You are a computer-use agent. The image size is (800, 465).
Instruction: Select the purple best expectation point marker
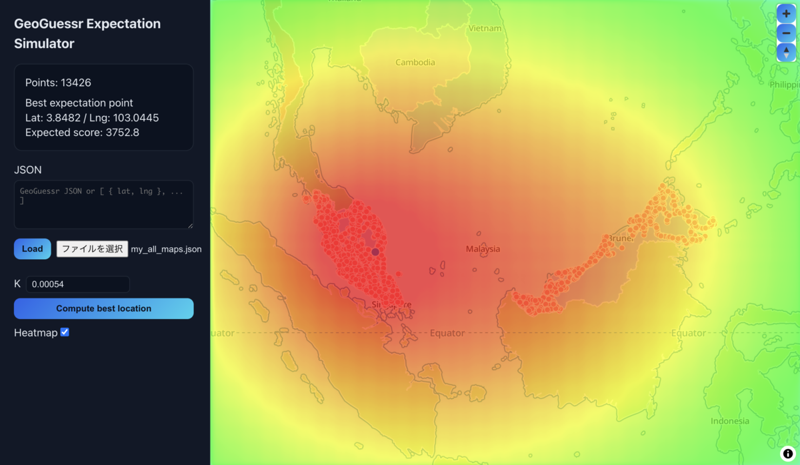[x=375, y=252]
